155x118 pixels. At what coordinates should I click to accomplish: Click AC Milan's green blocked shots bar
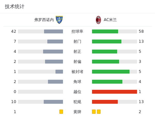[x=111, y=72]
